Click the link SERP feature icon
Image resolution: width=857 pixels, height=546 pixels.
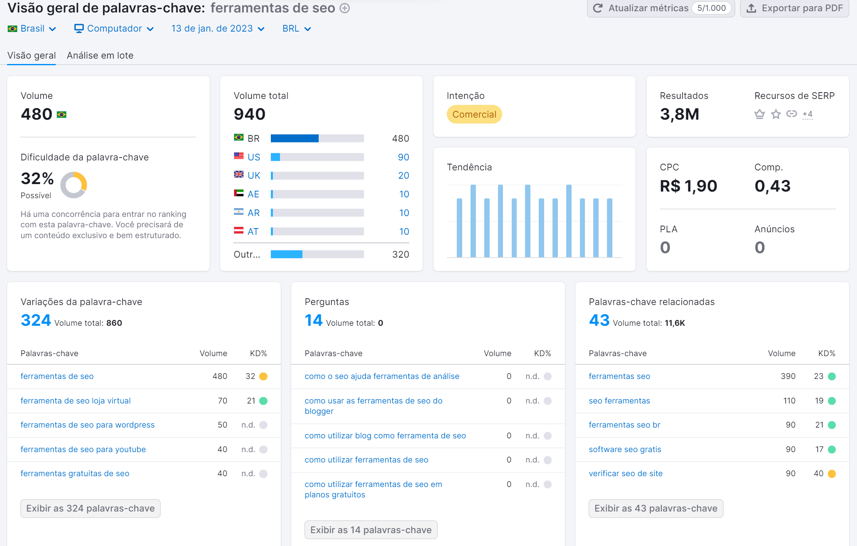(x=792, y=113)
